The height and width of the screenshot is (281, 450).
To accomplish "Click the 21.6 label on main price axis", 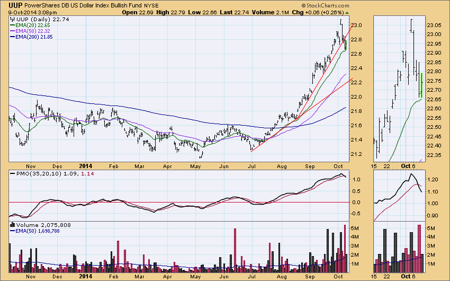I will pos(357,126).
